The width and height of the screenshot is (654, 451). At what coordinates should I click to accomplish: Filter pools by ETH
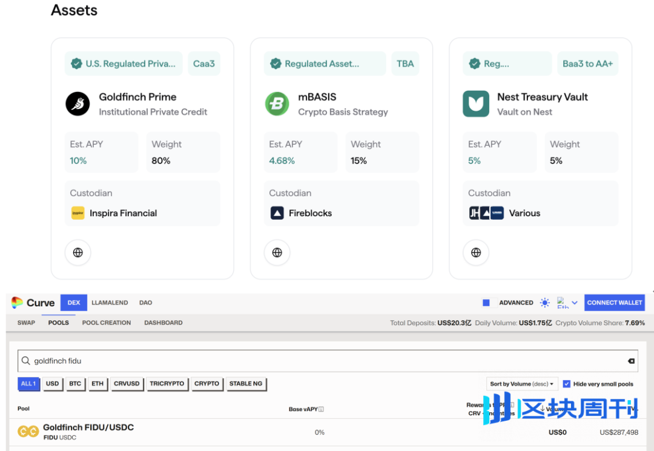pos(97,383)
